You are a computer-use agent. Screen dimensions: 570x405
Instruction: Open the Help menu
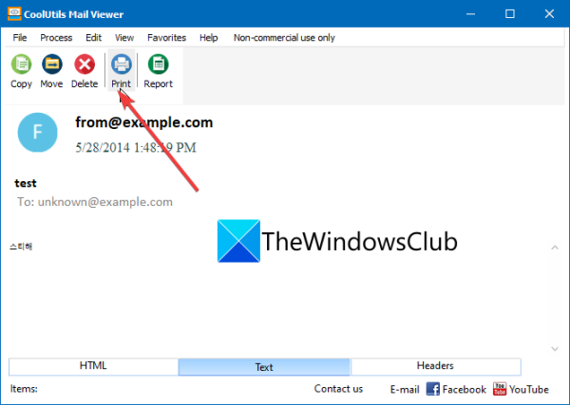208,38
